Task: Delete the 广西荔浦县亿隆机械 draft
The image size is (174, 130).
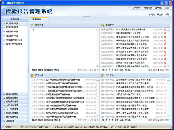Action: (x=165, y=66)
